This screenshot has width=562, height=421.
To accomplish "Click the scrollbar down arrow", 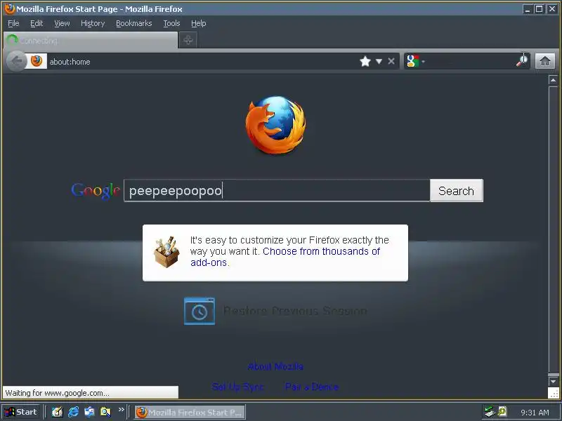I will click(x=553, y=381).
